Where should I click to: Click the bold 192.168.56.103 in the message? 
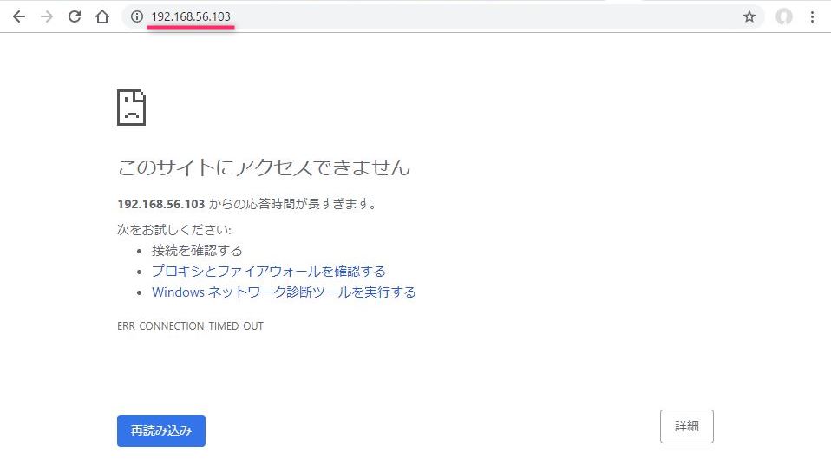click(161, 204)
